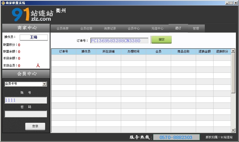Click the 订单号 input field
This screenshot has height=142, width=239.
pos(119,40)
